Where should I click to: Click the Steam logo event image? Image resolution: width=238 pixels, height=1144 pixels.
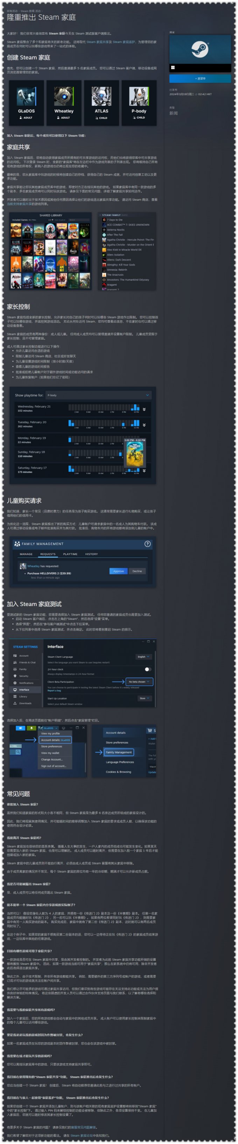tap(200, 49)
